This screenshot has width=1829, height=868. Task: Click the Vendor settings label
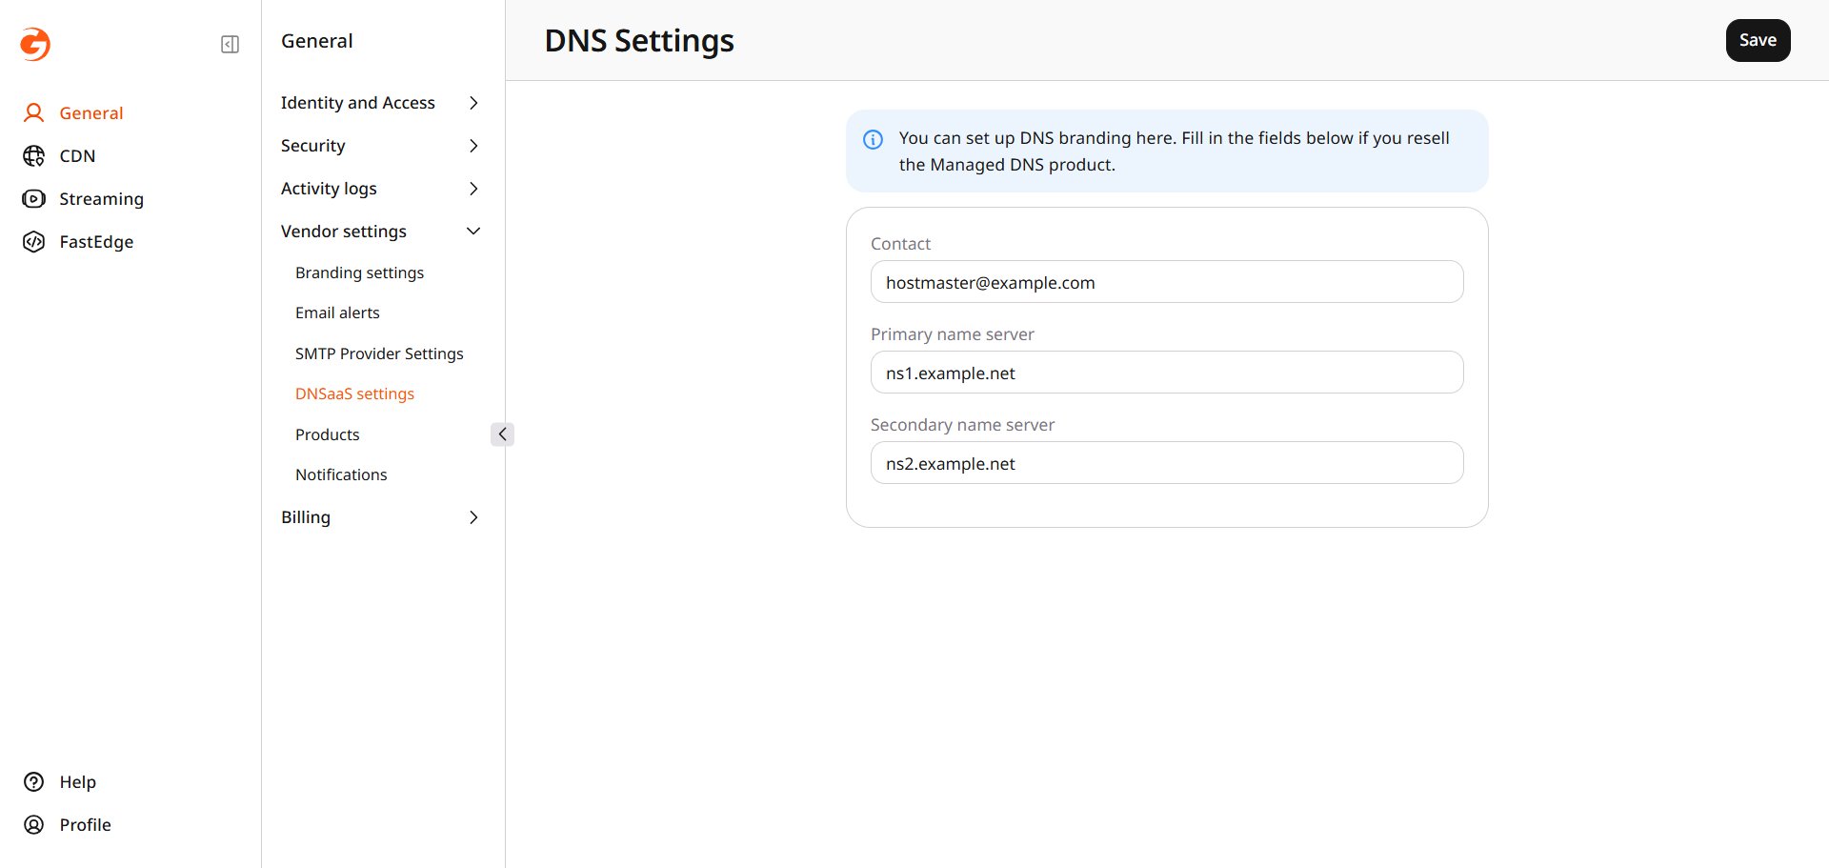point(343,232)
